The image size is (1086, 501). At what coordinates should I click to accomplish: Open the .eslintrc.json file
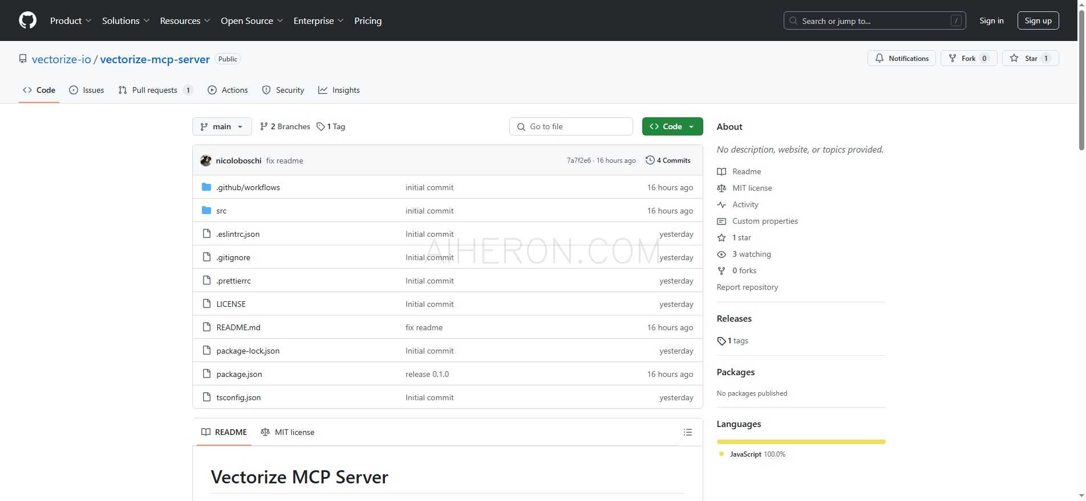coord(238,234)
